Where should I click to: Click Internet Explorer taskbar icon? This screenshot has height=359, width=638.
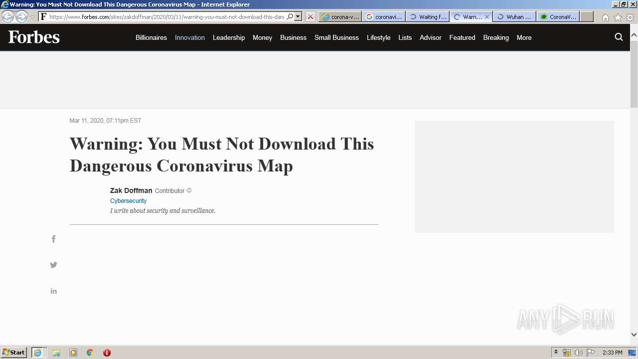pos(38,353)
